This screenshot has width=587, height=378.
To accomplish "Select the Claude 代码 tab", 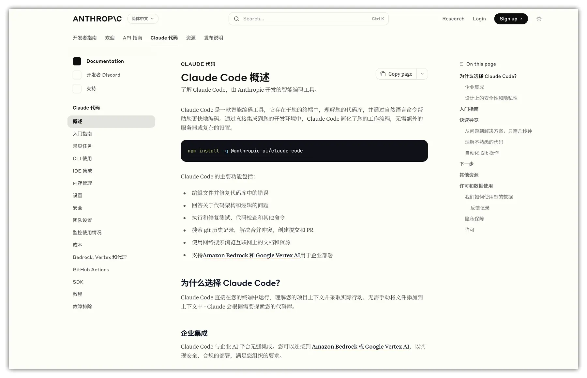I will pos(164,38).
